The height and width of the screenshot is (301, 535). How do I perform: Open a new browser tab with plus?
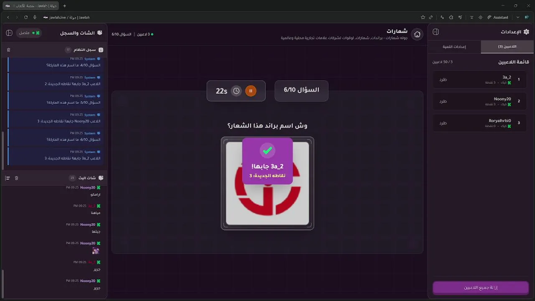point(64,6)
